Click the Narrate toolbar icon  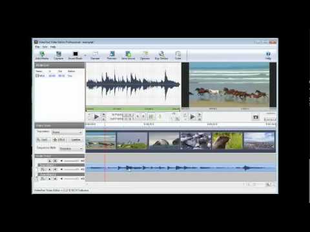pyautogui.click(x=95, y=55)
